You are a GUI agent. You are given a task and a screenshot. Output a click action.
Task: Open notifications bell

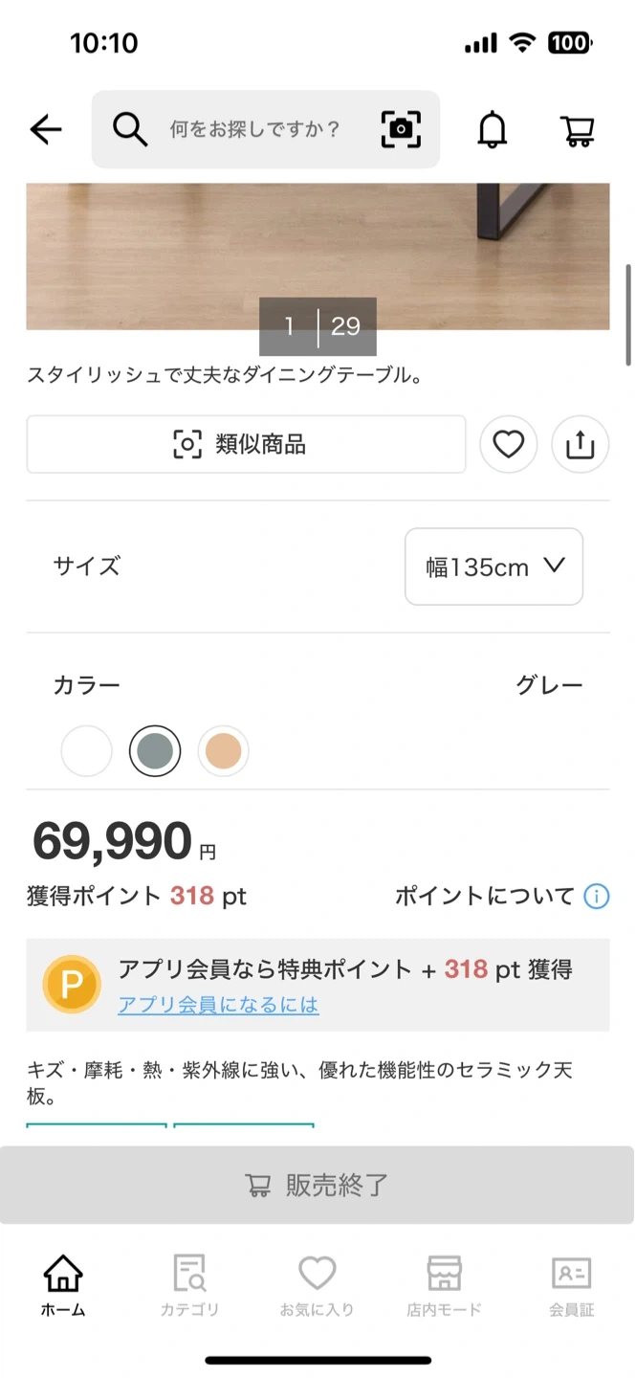(x=493, y=129)
